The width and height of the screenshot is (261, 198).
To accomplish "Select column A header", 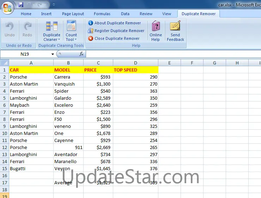I will pos(31,63).
